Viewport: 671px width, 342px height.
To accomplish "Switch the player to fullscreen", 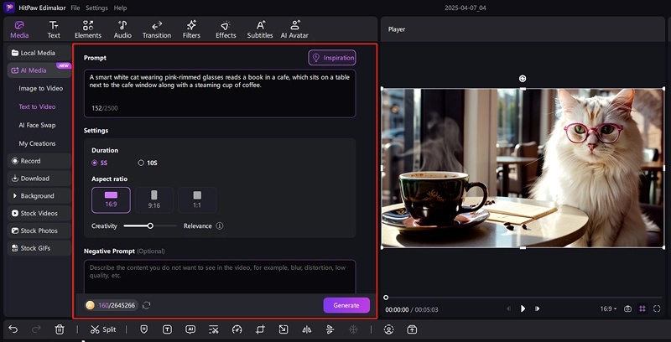I will 657,308.
